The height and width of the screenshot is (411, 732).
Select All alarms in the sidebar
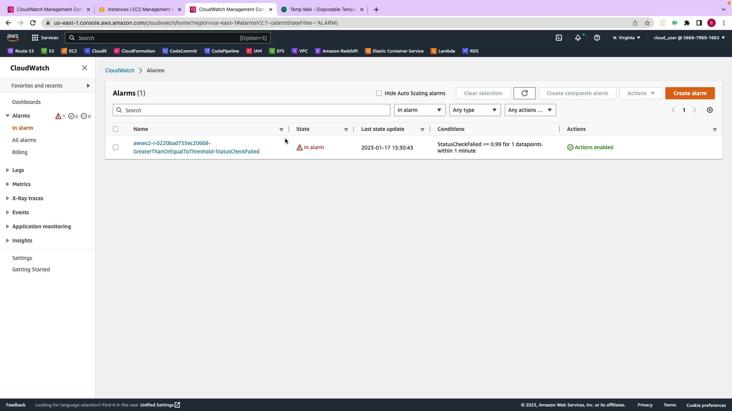point(24,140)
